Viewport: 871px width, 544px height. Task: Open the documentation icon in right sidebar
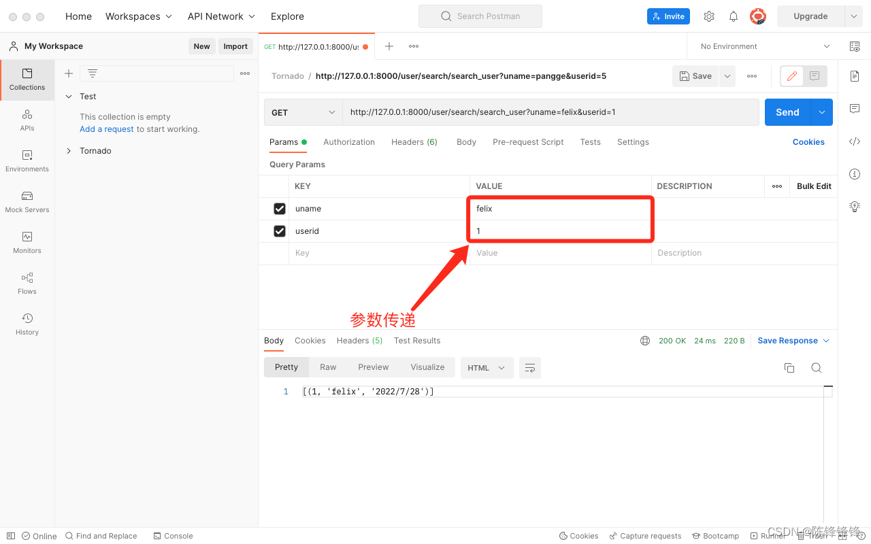pos(855,76)
